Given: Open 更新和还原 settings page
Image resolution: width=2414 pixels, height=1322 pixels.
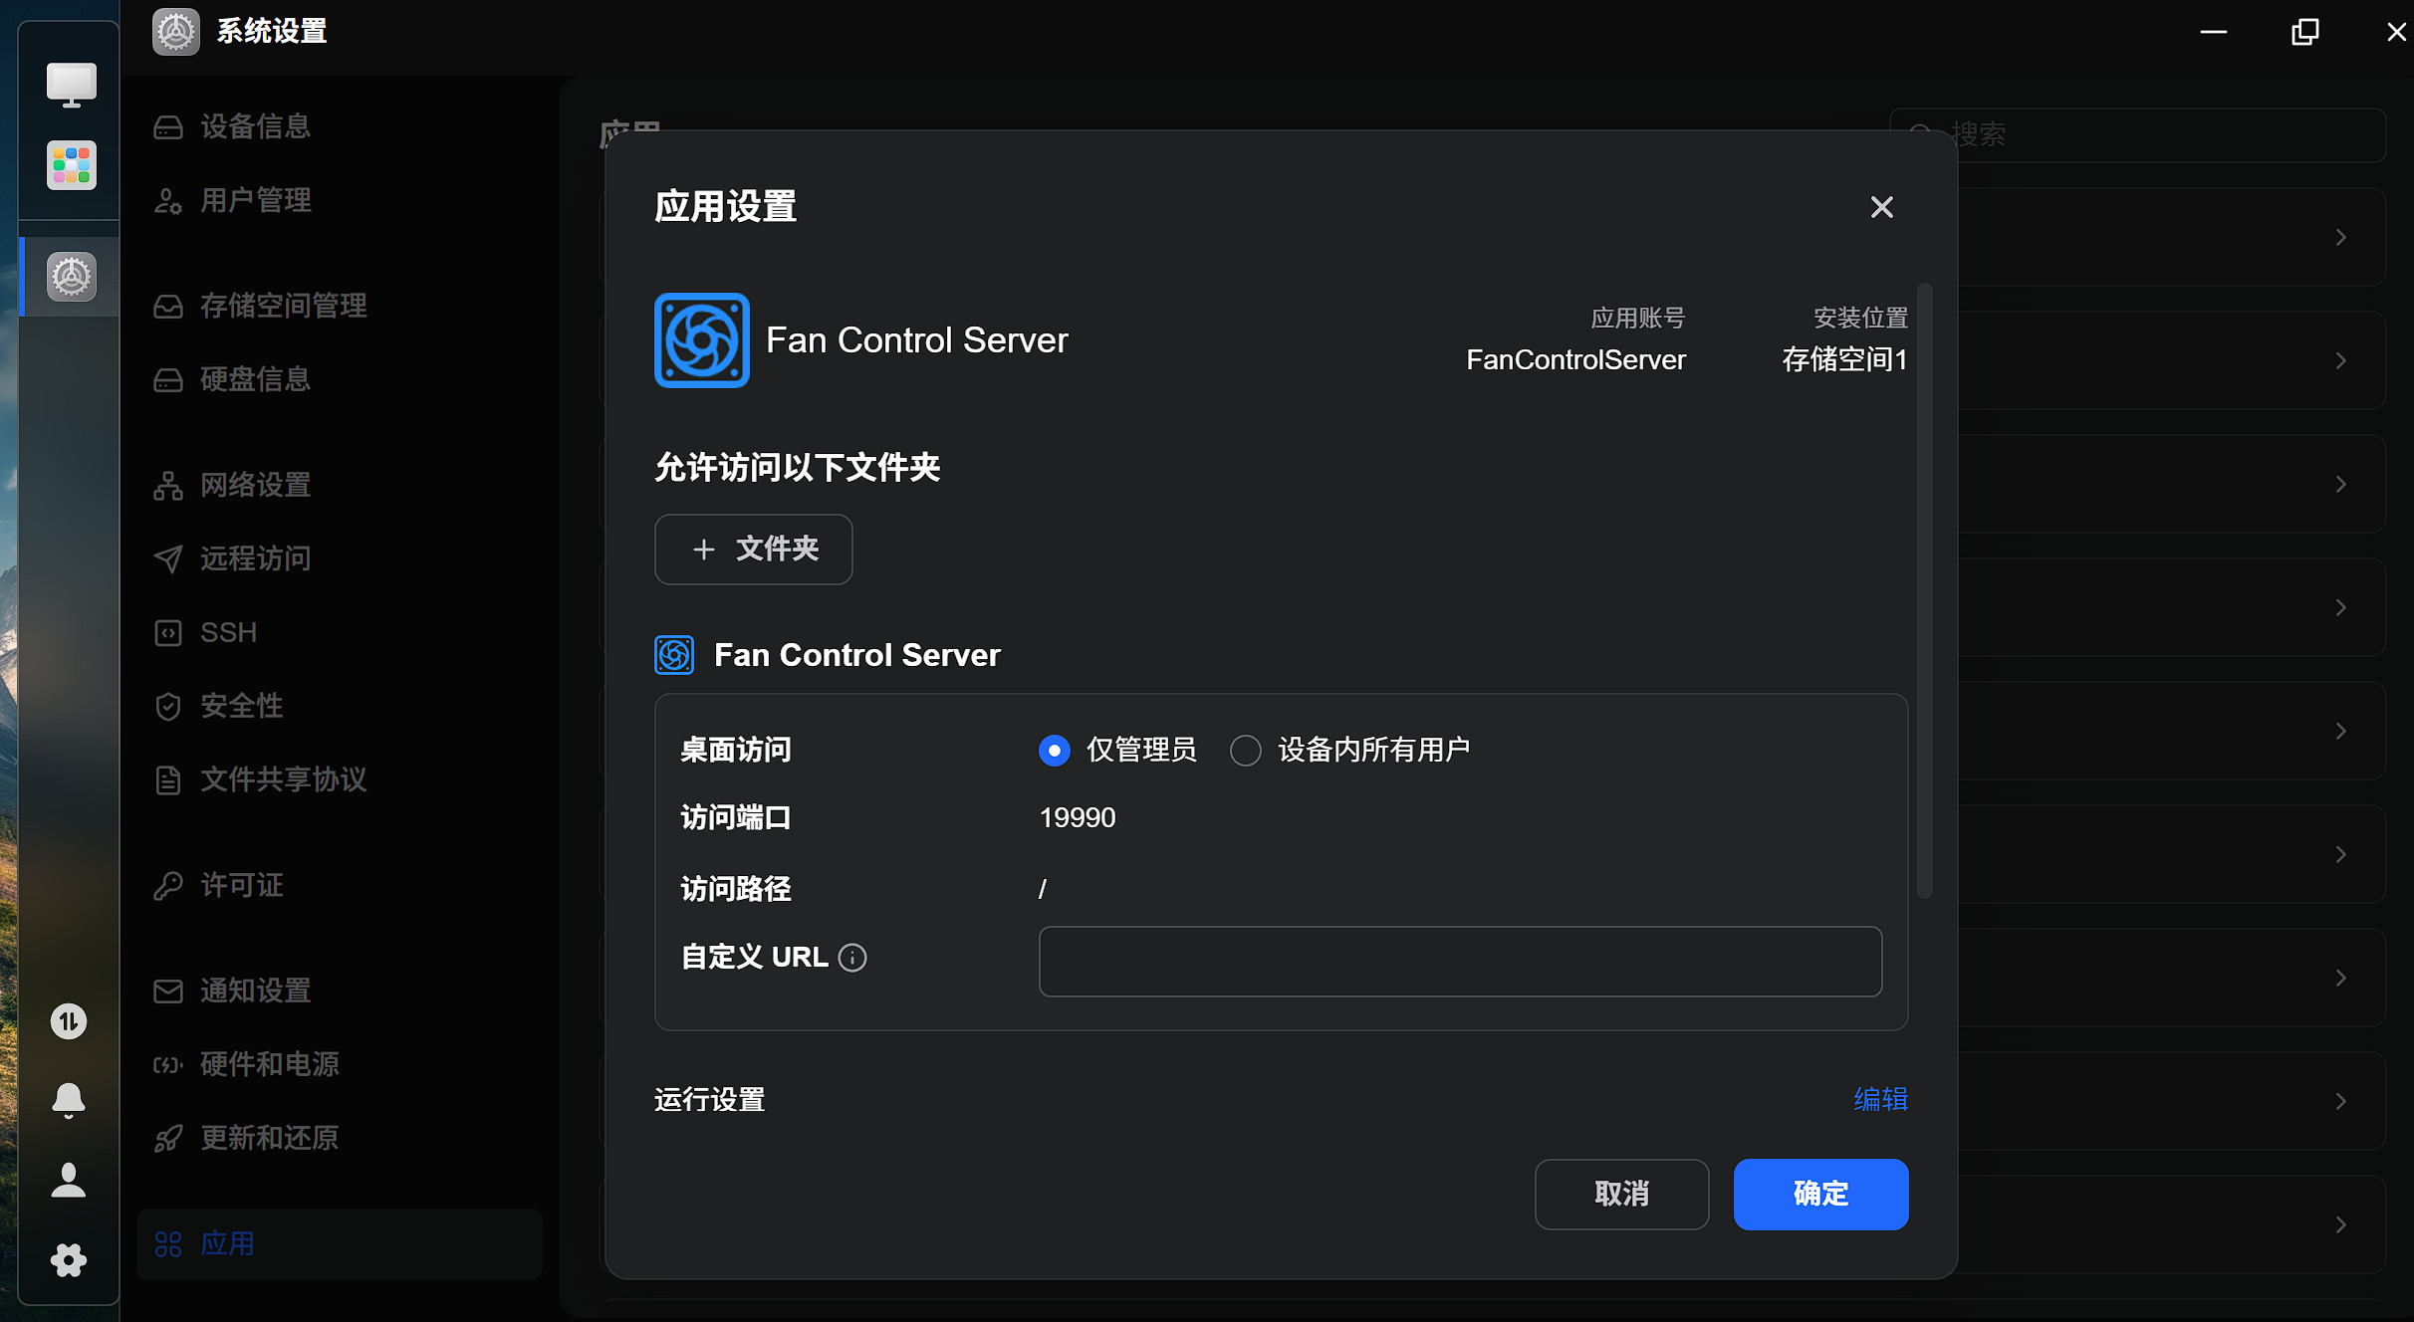Looking at the screenshot, I should (340, 1139).
